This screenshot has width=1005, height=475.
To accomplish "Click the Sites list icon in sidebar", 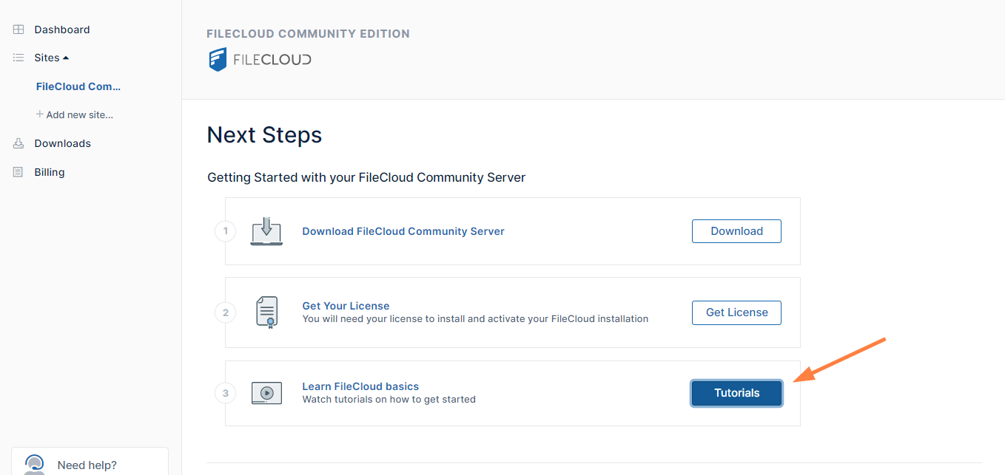I will pyautogui.click(x=17, y=57).
